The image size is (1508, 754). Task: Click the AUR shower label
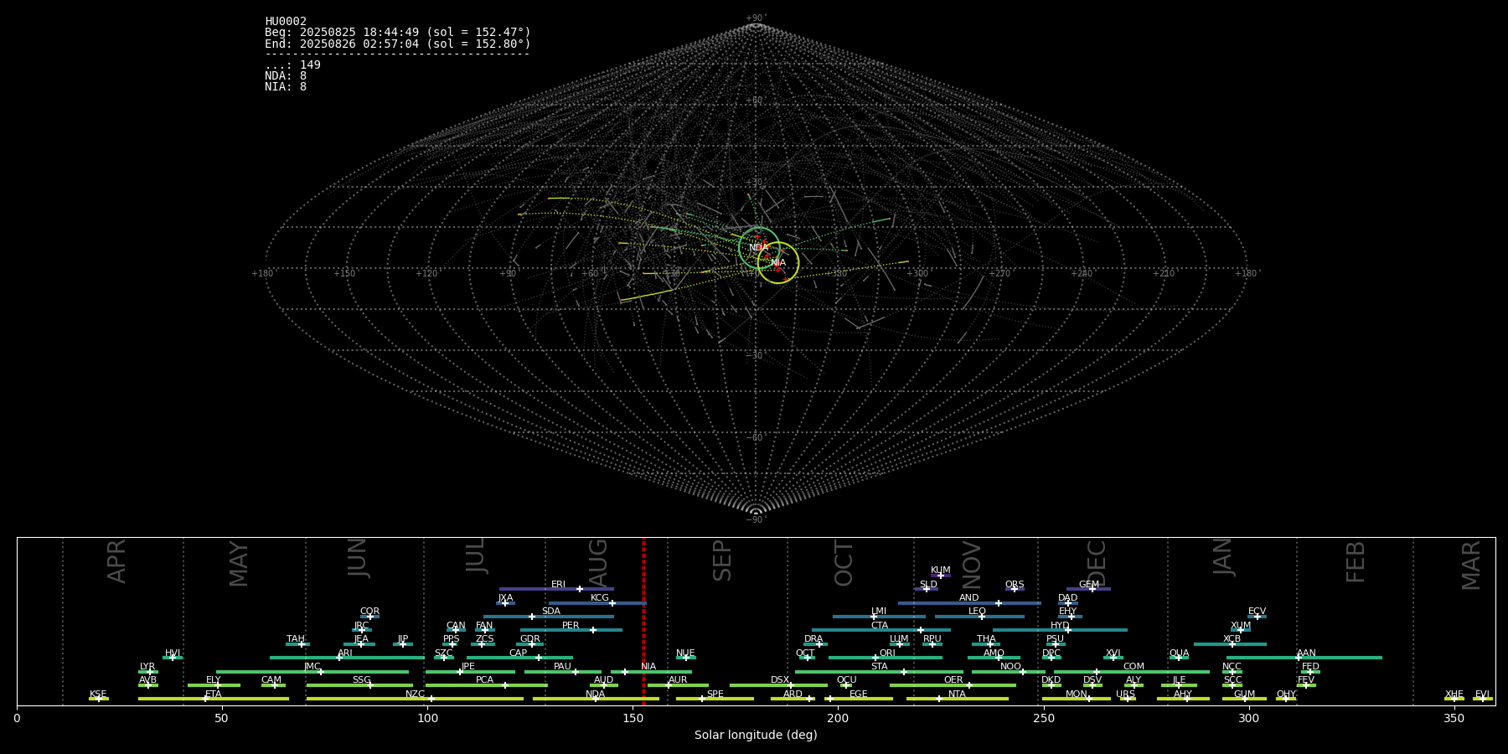click(x=678, y=680)
